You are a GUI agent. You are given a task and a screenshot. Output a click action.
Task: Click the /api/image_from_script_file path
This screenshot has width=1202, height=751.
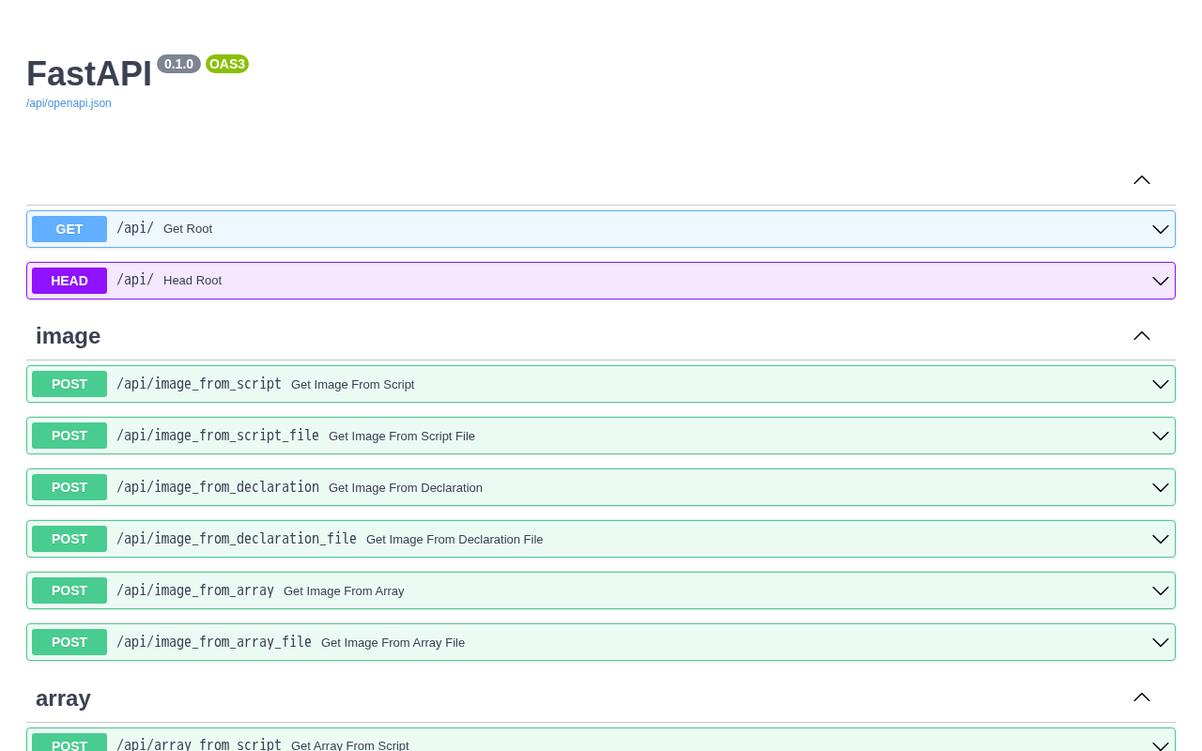coord(218,436)
